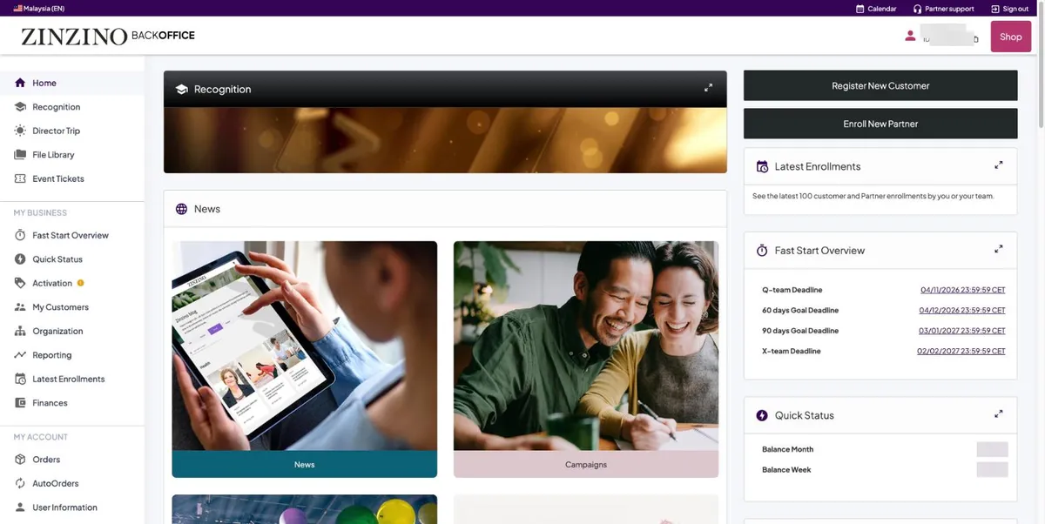Click the orange alert dot beside Activation

tap(81, 283)
